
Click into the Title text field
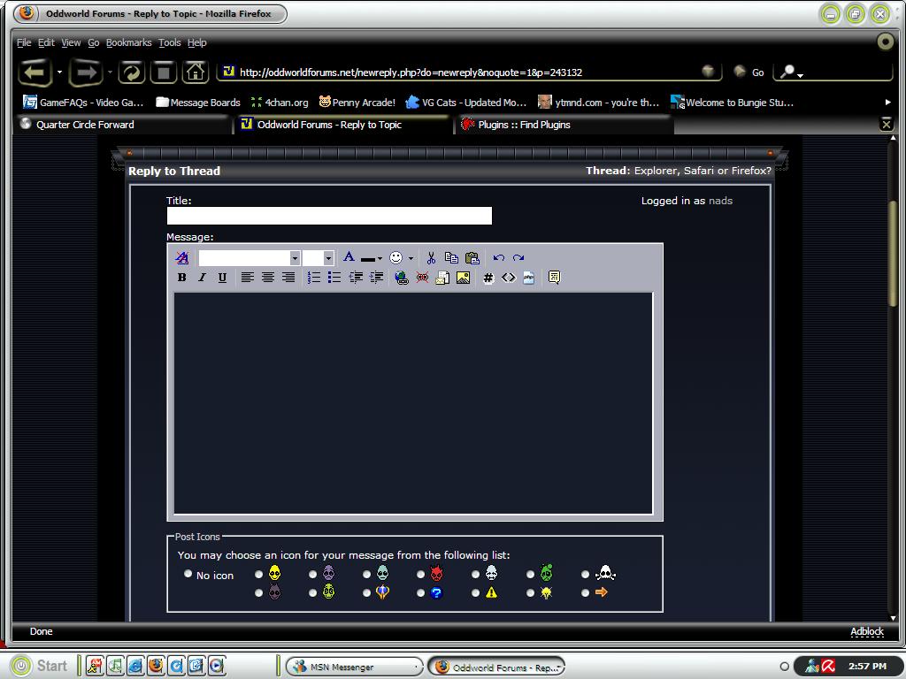[x=328, y=216]
